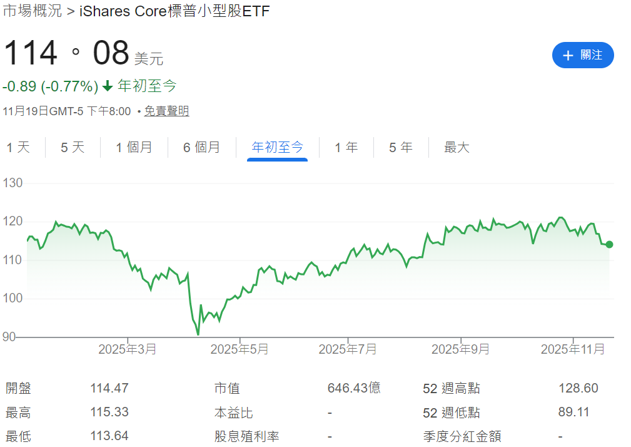
Task: Switch to the 1 年 chart range
Action: pos(346,147)
